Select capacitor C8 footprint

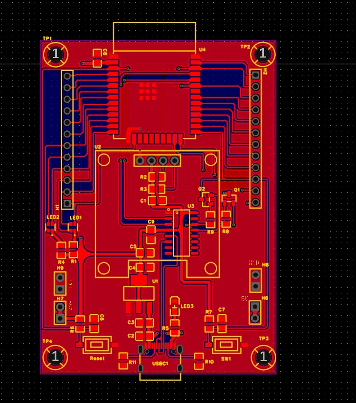tap(97, 58)
